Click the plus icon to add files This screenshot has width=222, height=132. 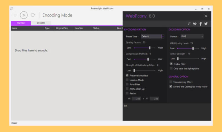15,15
